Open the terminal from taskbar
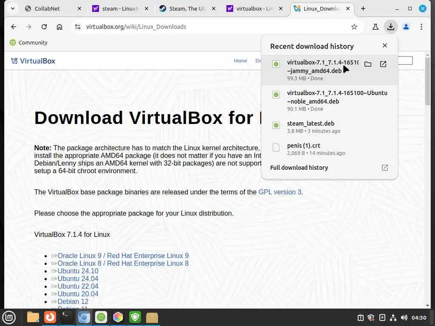435x326 pixels. point(67,317)
